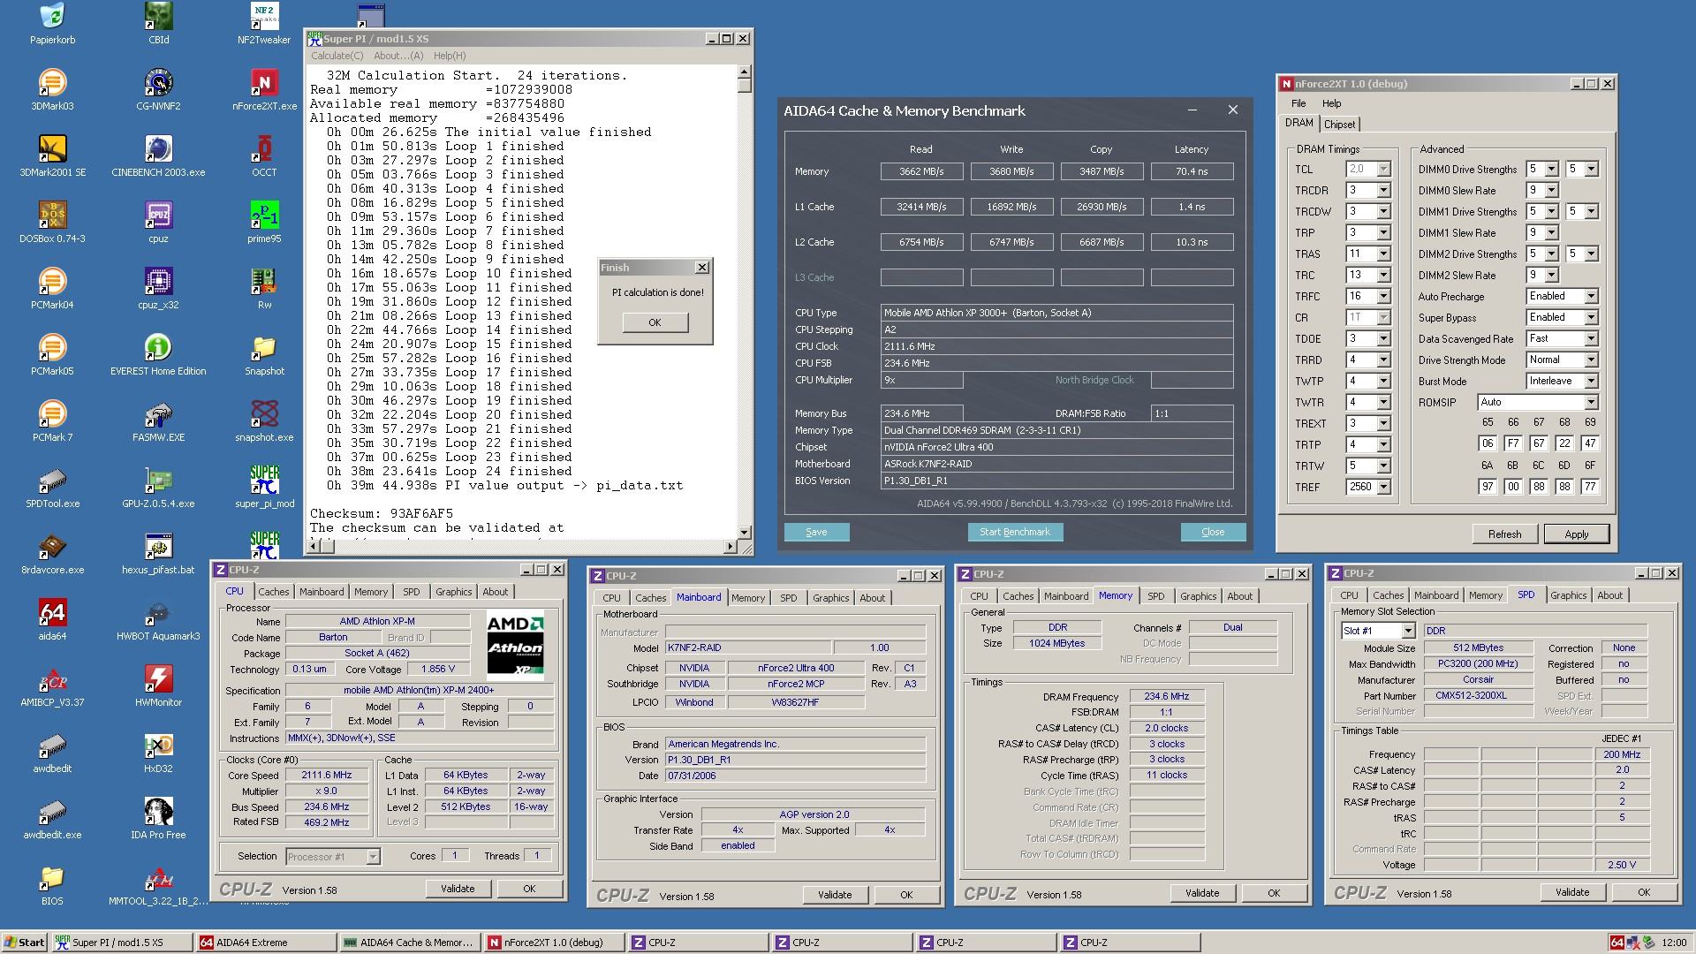
Task: Click Super PI vertical scrollbar down arrow
Action: click(745, 532)
